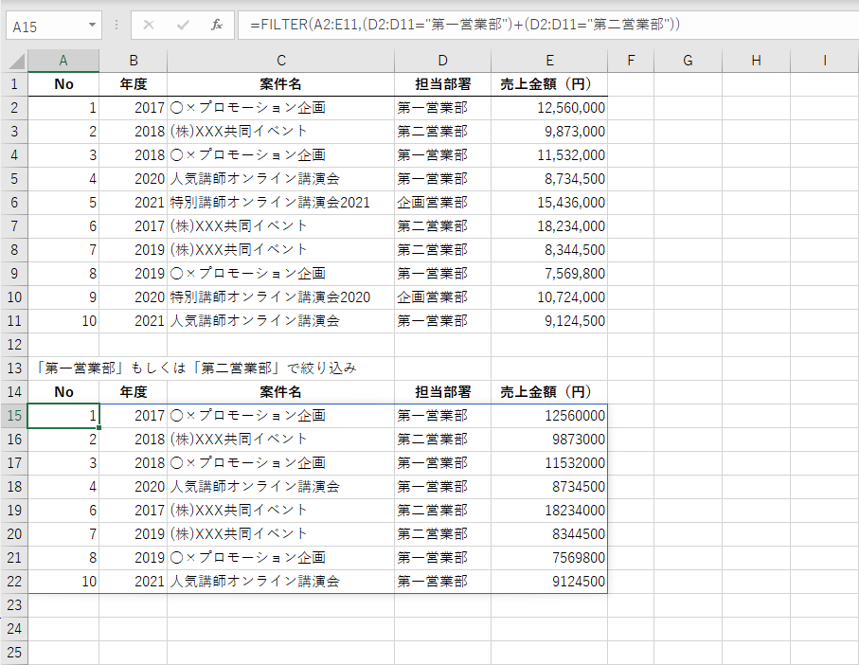Select the 案件名 column header cell
Screen dimensions: 859x665
280,83
